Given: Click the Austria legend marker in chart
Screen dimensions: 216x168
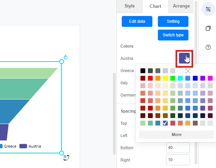Looking at the screenshot, I should coord(23,146).
